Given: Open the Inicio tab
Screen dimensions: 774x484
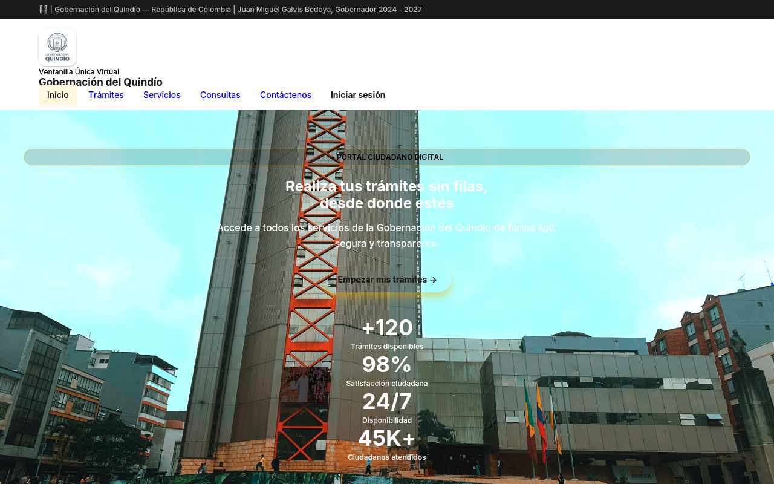Looking at the screenshot, I should click(x=58, y=95).
